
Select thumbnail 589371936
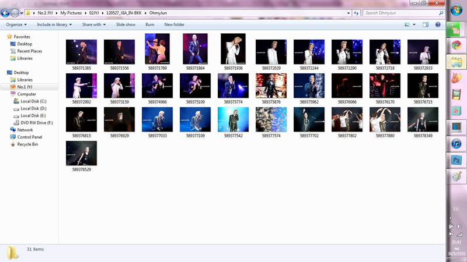[233, 49]
